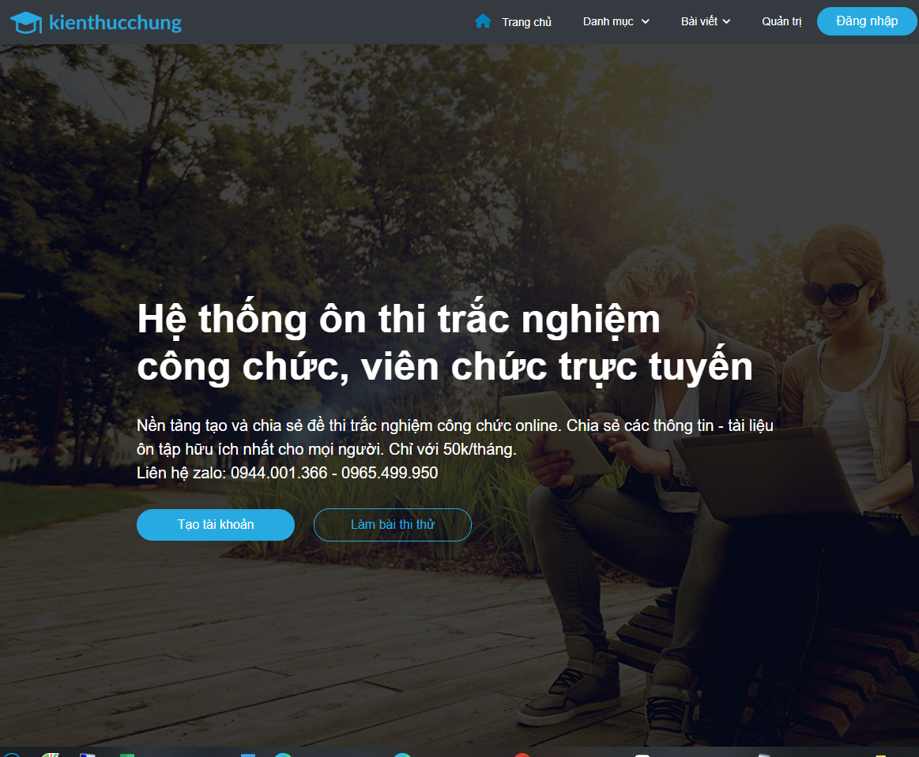Click the Đăng nhập login button
Screen dimensions: 919x757
coord(867,21)
